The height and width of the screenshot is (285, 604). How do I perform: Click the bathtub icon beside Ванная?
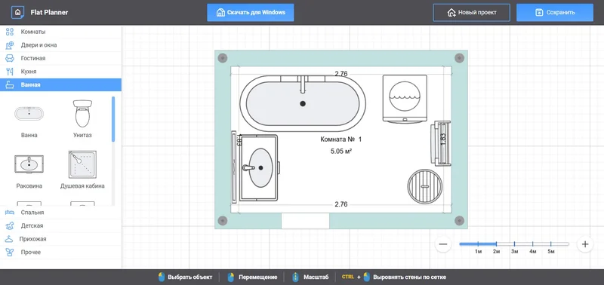[10, 84]
